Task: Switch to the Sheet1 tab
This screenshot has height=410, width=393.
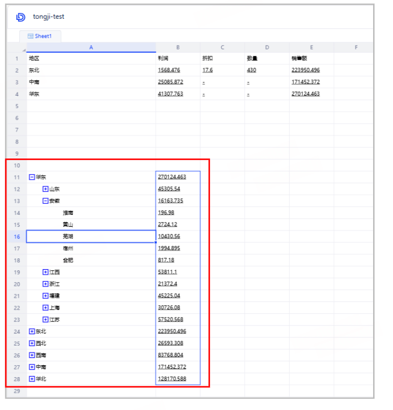Action: pyautogui.click(x=40, y=36)
